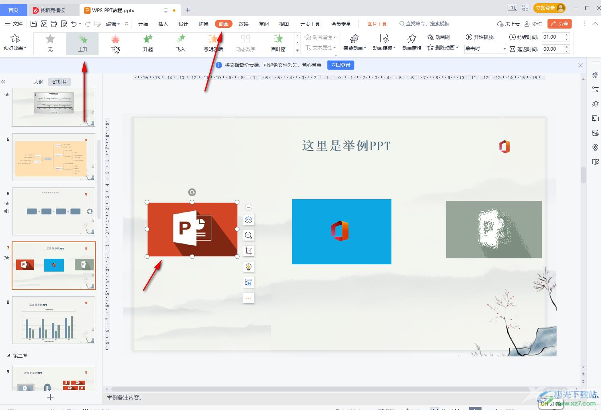Undo the last action
This screenshot has height=410, width=601.
pos(74,24)
